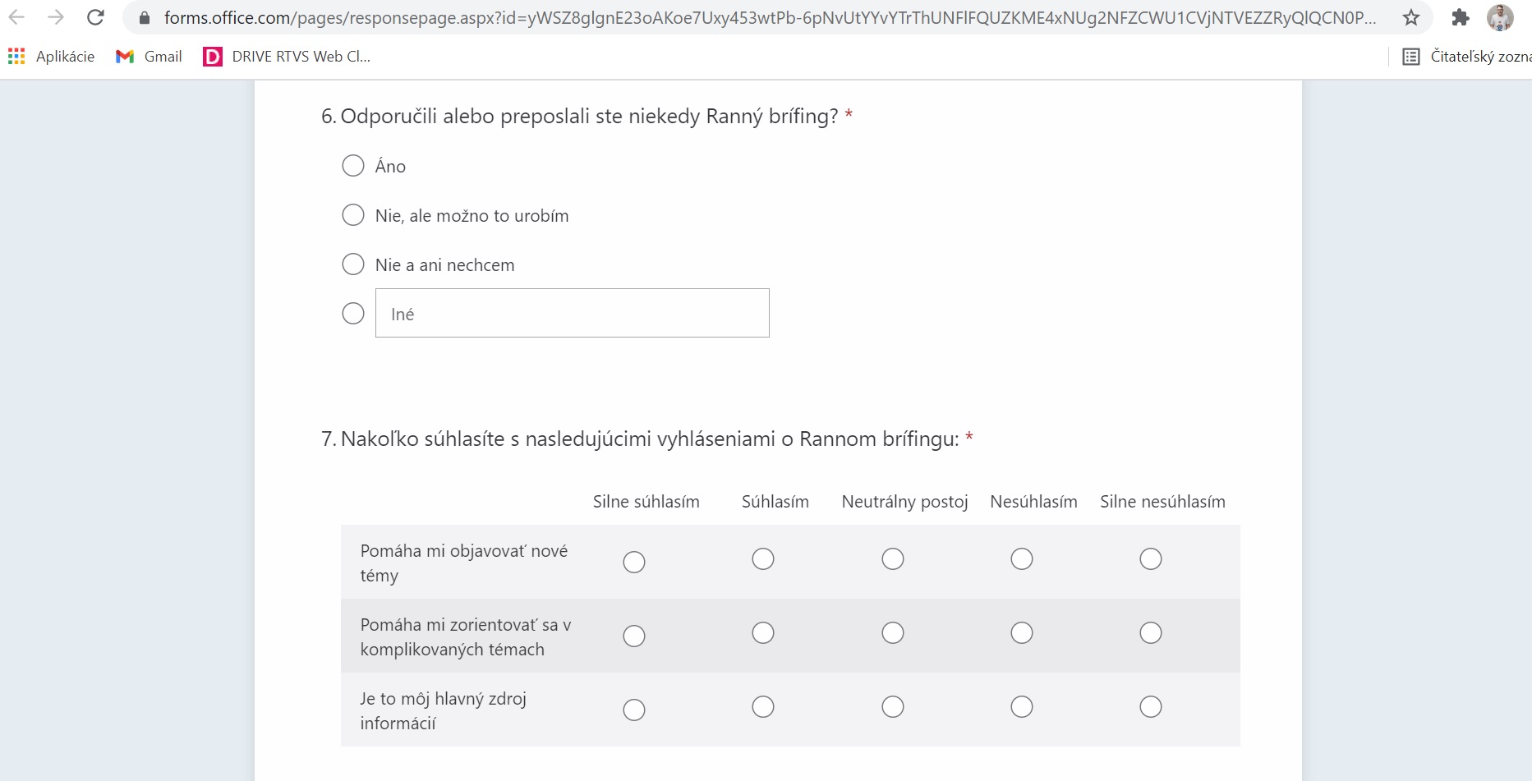Select the radio button beside Iné field
Screen dimensions: 1532x781
pos(353,314)
